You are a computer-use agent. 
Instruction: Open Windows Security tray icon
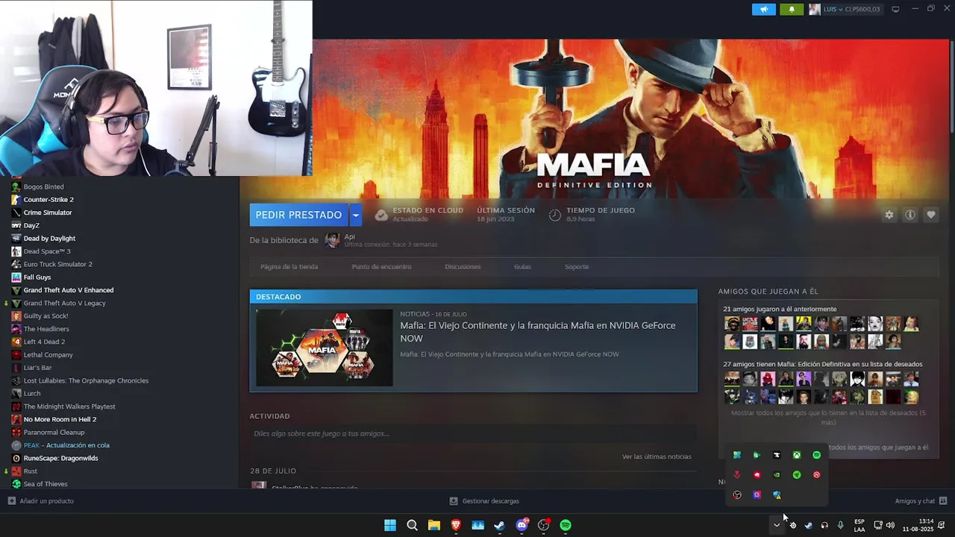(x=777, y=495)
